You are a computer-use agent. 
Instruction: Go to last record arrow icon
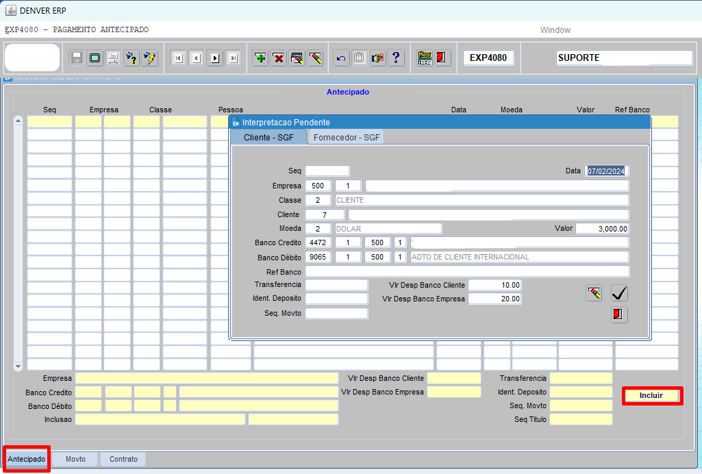(234, 58)
